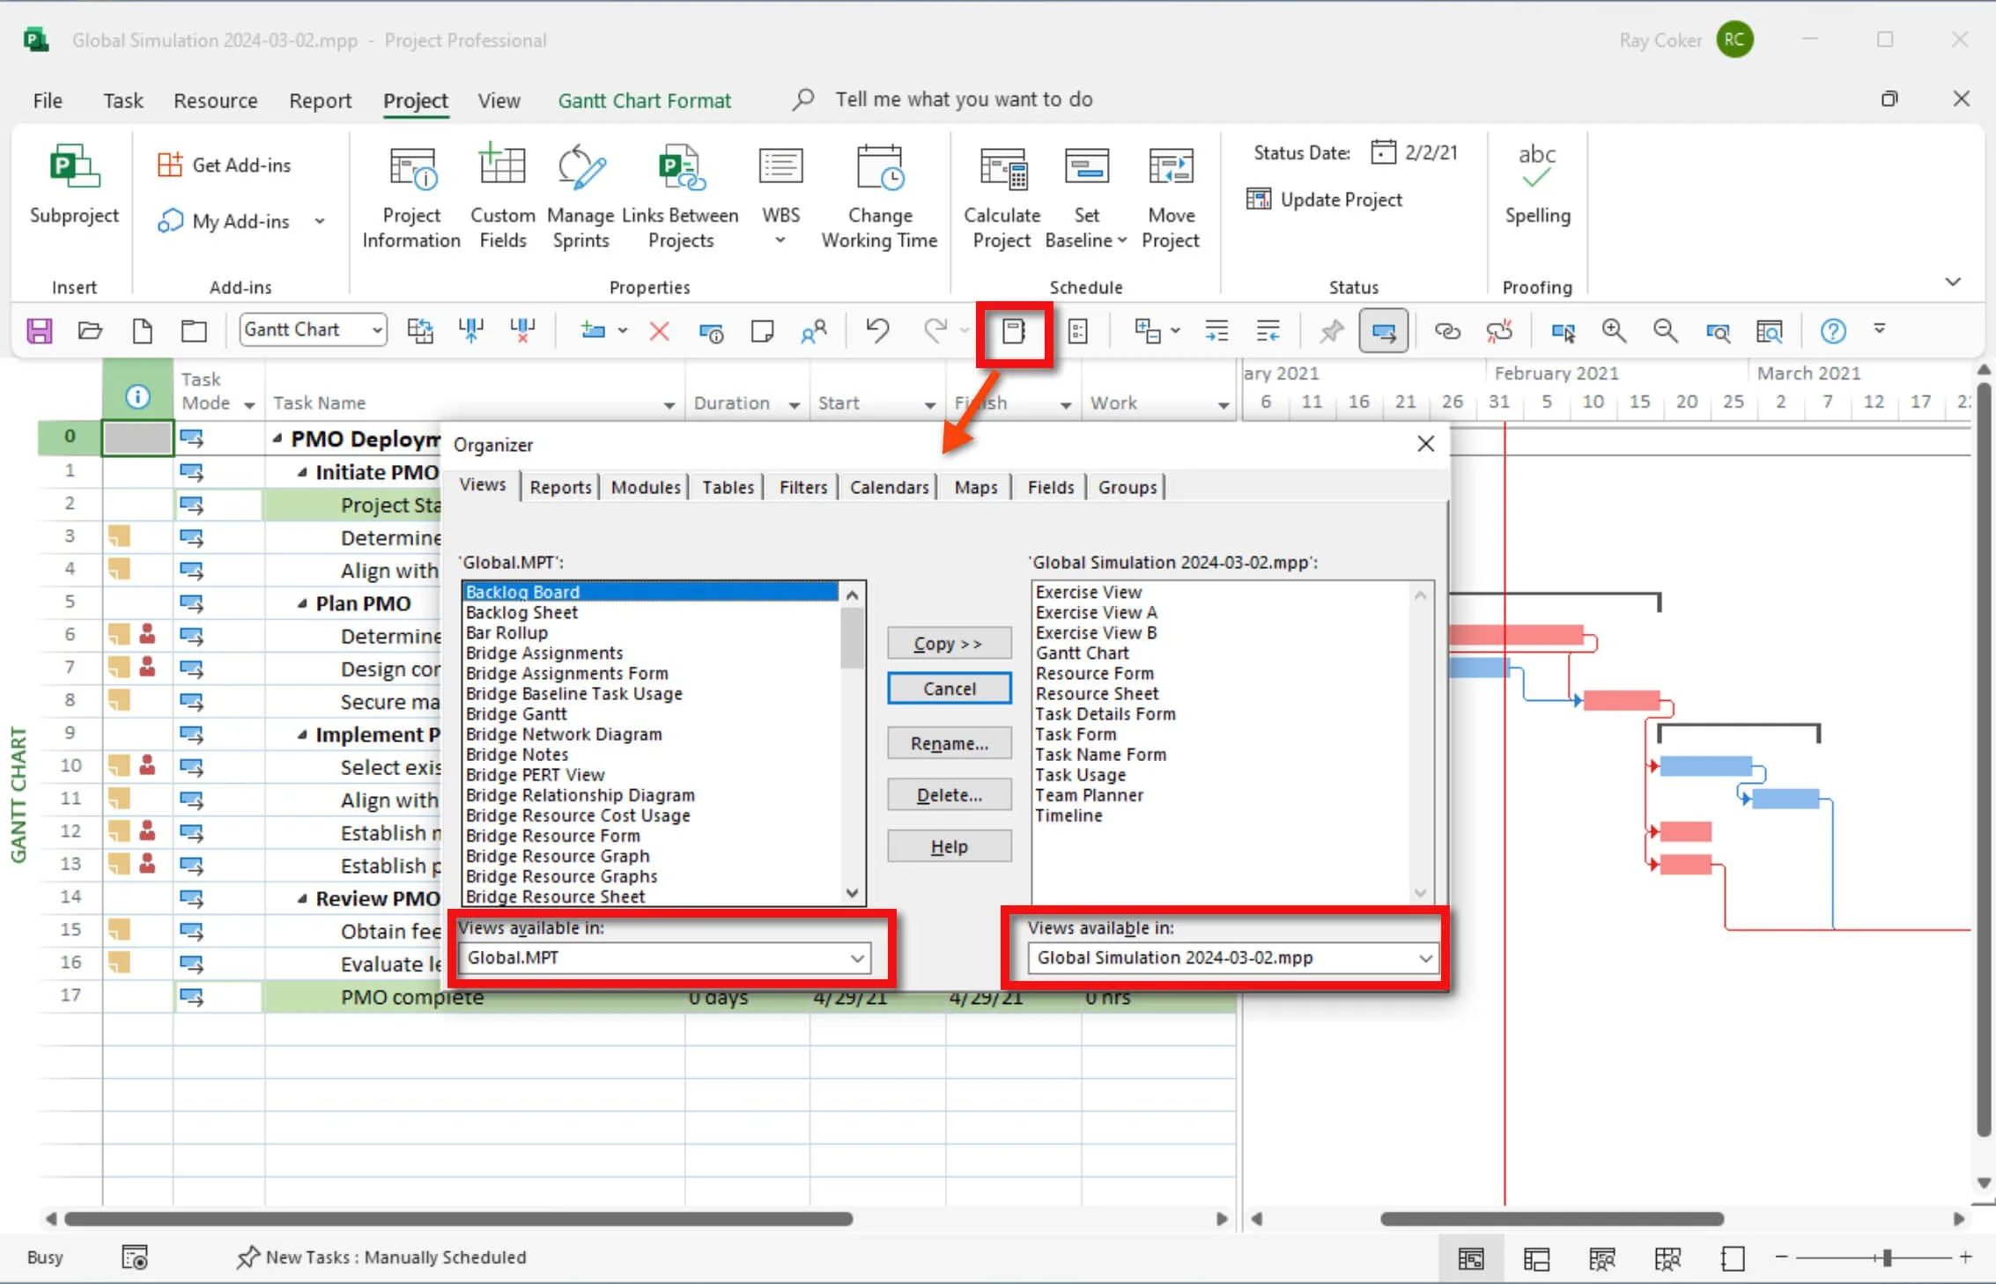Switch to the Task ribbon tab
This screenshot has height=1284, width=1996.
(123, 100)
